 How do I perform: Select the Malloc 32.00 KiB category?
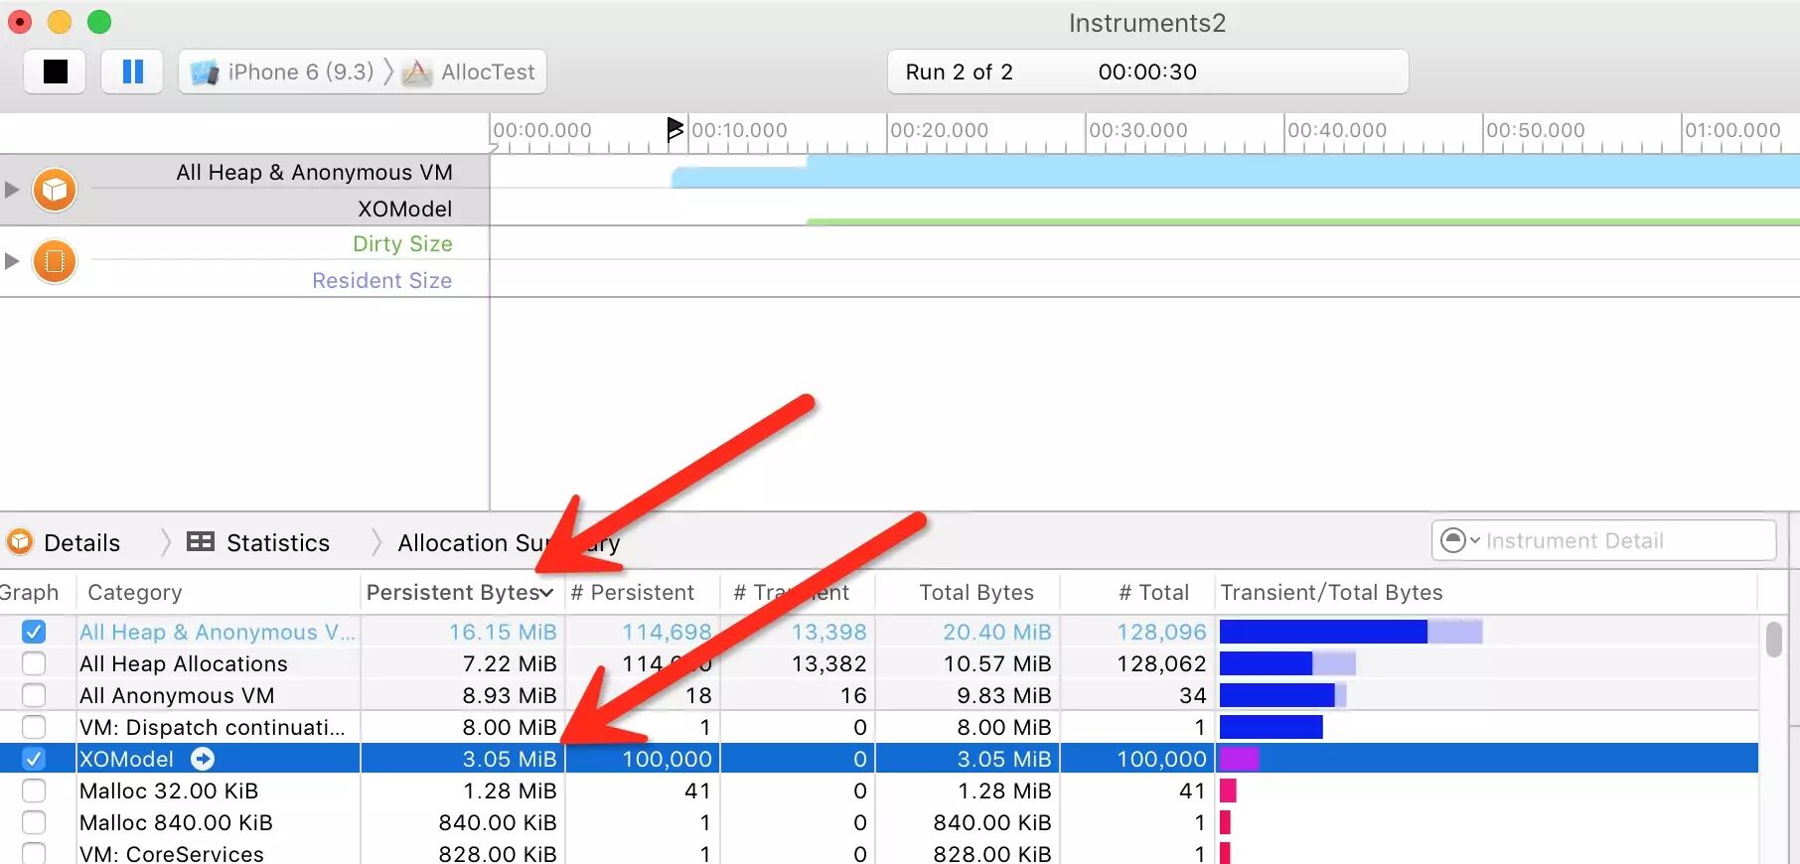pyautogui.click(x=169, y=791)
